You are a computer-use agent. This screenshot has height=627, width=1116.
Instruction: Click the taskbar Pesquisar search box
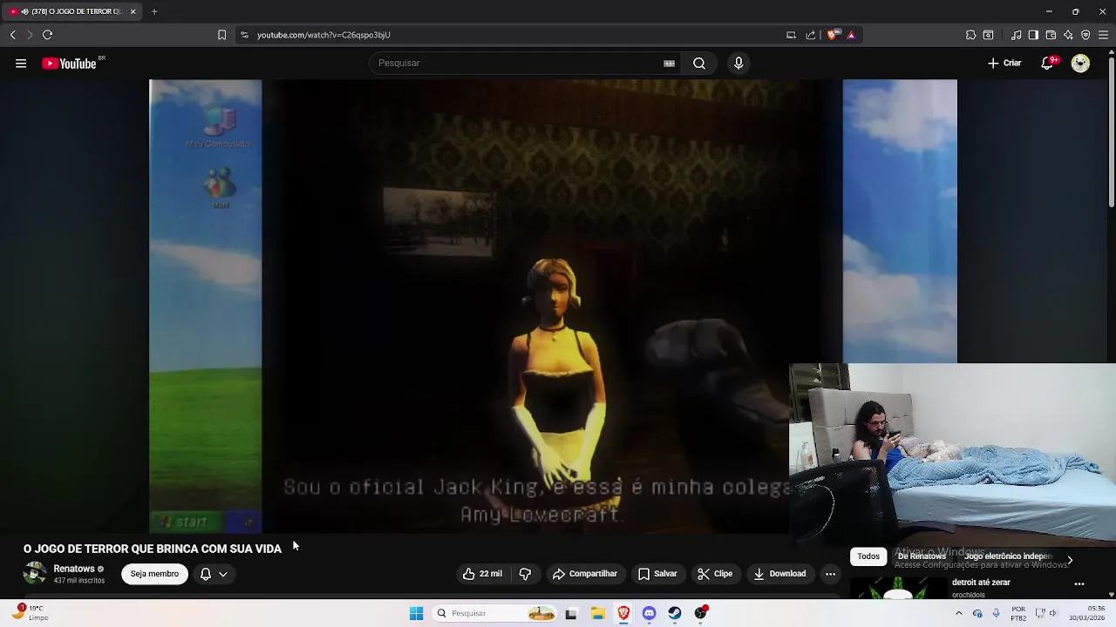coord(495,613)
